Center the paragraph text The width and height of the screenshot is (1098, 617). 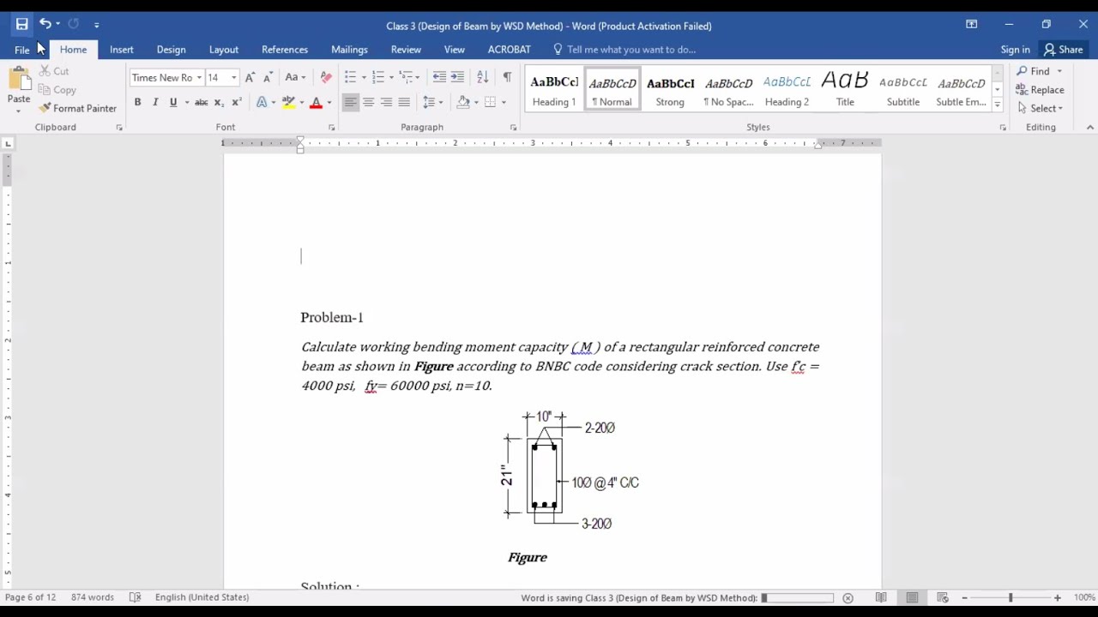[x=368, y=102]
